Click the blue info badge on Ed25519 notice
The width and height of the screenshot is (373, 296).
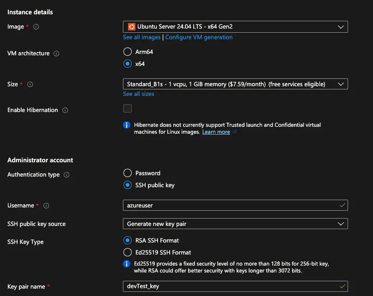[127, 264]
